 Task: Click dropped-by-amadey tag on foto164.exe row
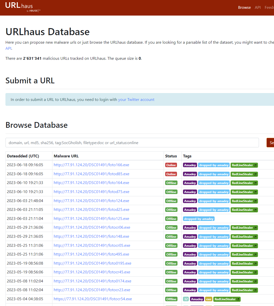pos(214,183)
